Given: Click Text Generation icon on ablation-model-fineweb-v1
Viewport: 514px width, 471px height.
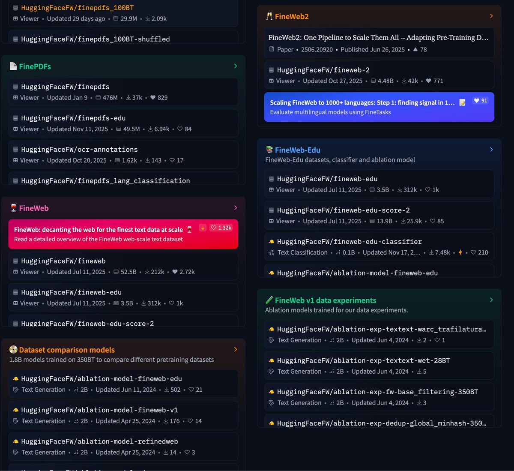Looking at the screenshot, I should [16, 421].
